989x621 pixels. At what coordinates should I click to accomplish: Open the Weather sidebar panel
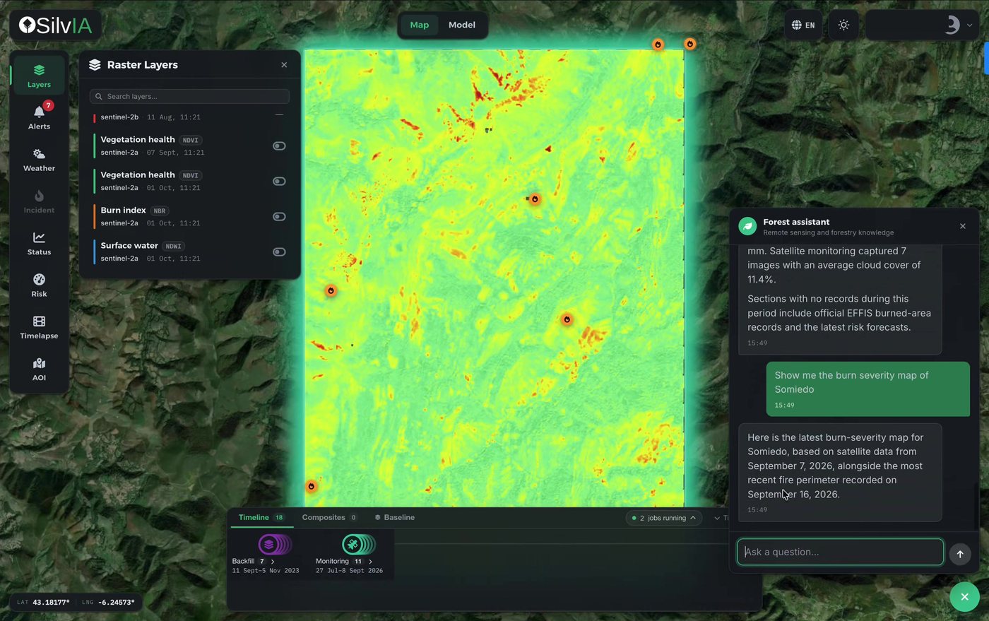[x=39, y=160]
